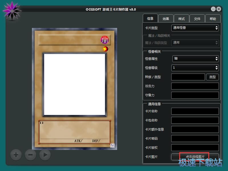Click the card description text box
This screenshot has height=171, width=228.
click(74, 132)
